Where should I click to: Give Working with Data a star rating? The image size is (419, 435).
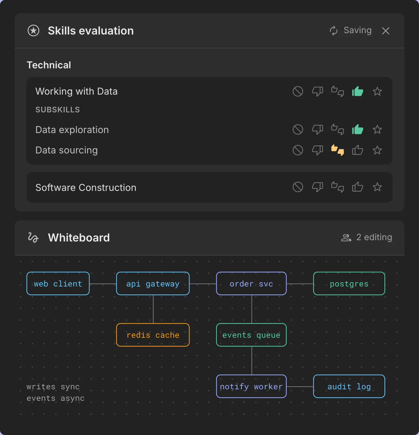tap(377, 91)
